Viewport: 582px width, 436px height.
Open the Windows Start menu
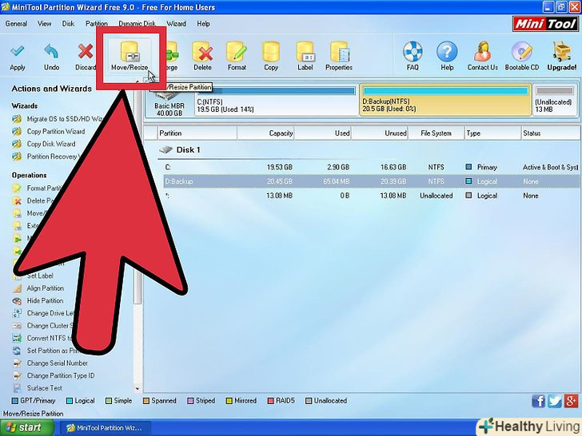pos(26,427)
